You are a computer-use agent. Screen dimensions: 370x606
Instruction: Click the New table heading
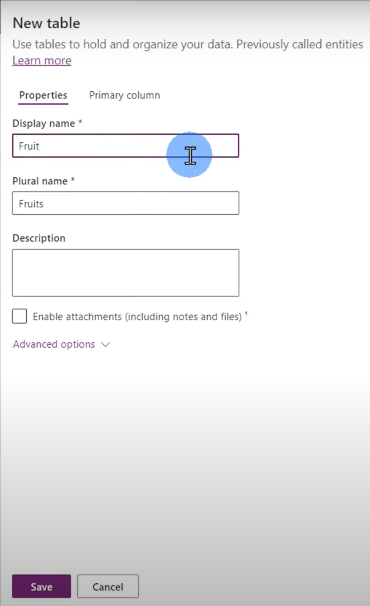coord(46,23)
